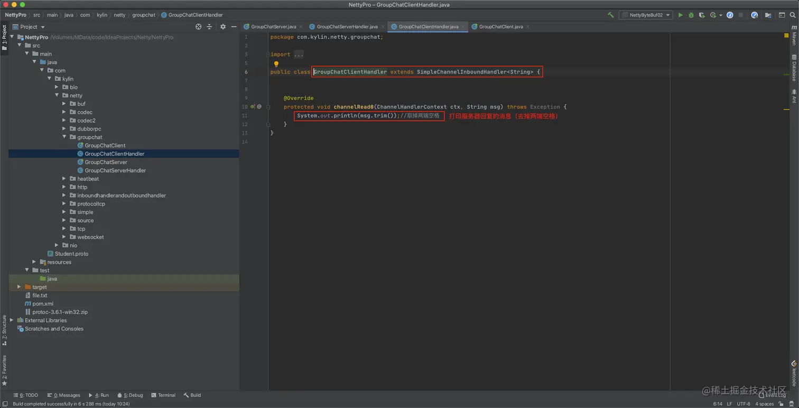Select GroupChatServerHandler in project tree

pos(115,170)
